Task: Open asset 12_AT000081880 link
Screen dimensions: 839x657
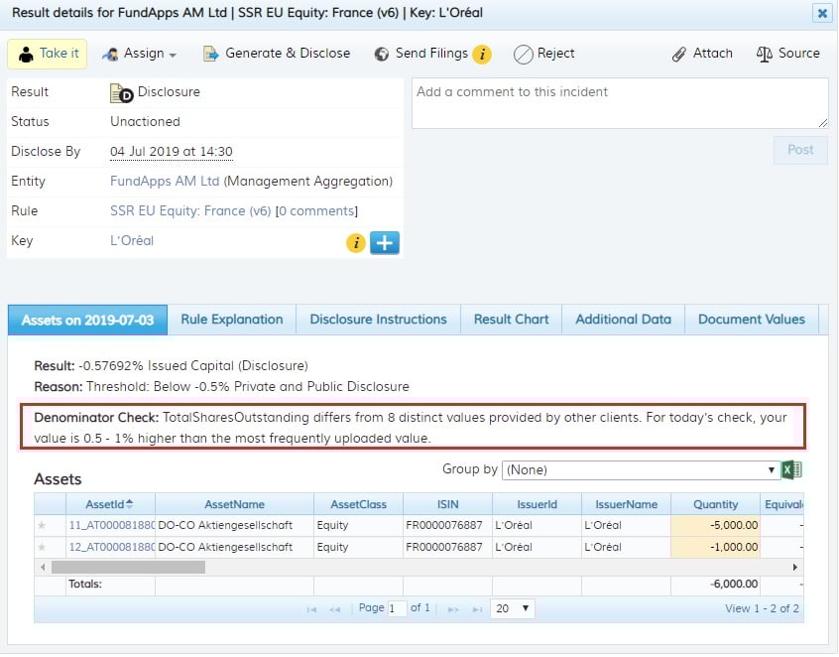Action: [x=112, y=547]
